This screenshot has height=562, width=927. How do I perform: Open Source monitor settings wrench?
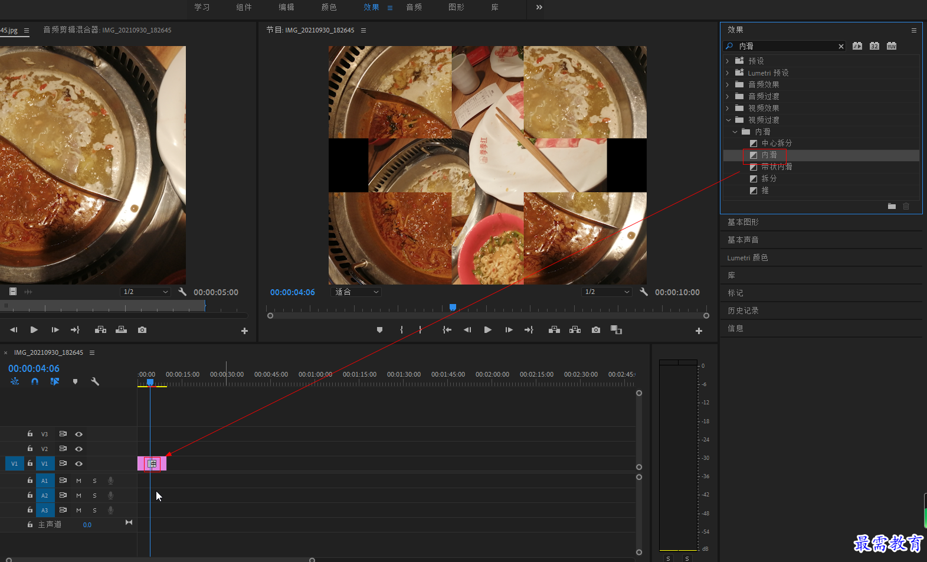coord(182,292)
